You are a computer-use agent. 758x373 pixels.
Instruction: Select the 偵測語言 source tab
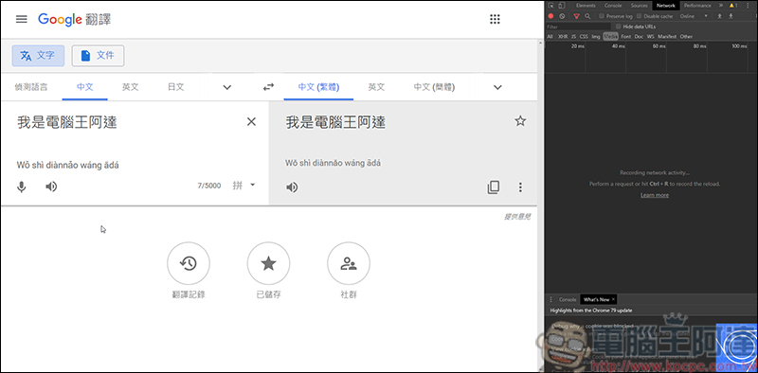click(x=31, y=87)
